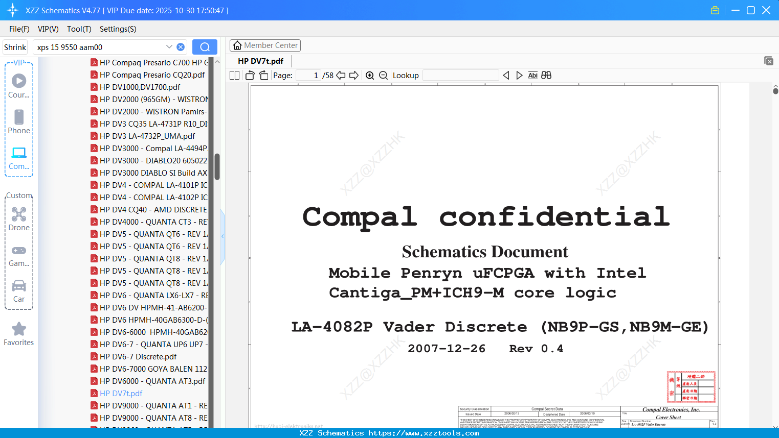This screenshot has height=438, width=779.
Task: Click the blue search button
Action: pyautogui.click(x=205, y=47)
